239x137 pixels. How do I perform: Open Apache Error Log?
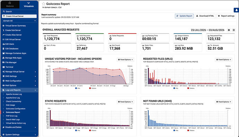click(x=13, y=98)
